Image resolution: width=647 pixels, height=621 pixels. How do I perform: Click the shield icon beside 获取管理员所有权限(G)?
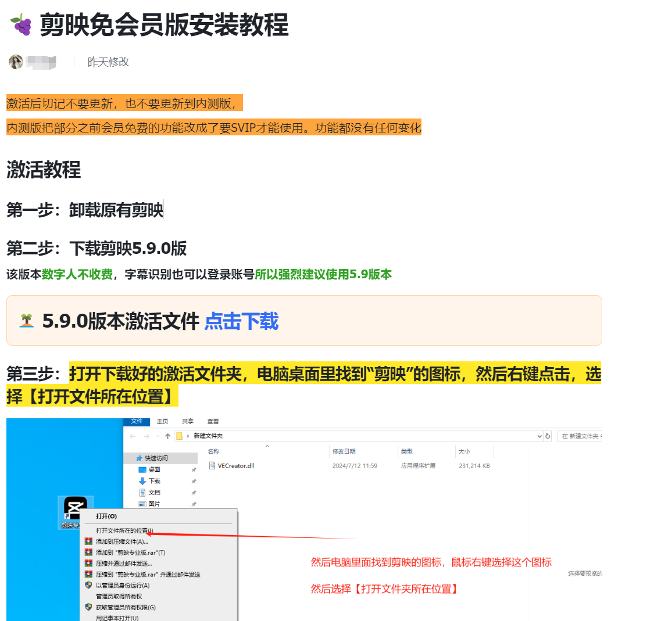pyautogui.click(x=88, y=607)
